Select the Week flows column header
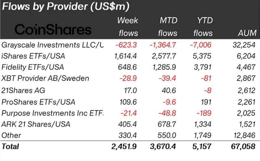The image size is (260, 161). pyautogui.click(x=127, y=27)
